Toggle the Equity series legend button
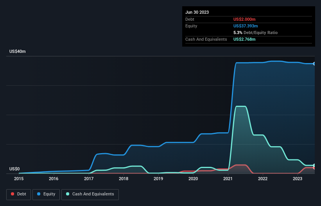Viewport: 321px width, 206px height. pos(46,194)
